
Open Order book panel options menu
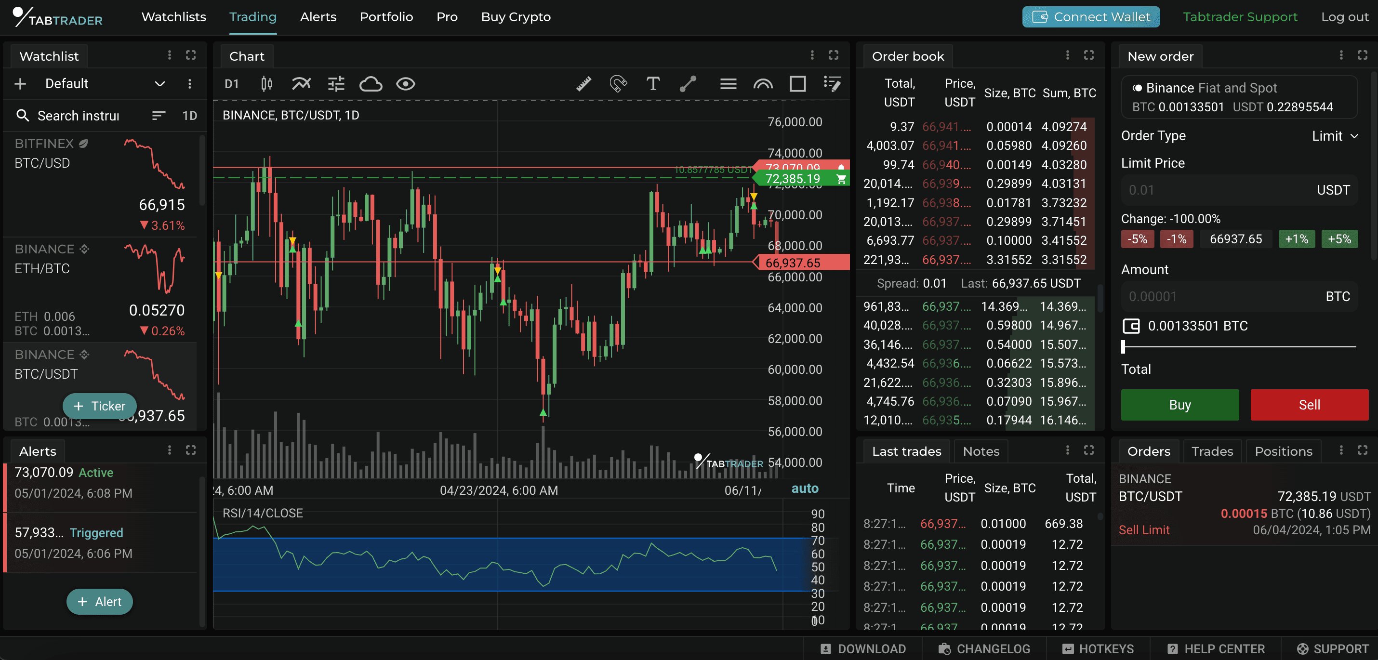coord(1067,55)
